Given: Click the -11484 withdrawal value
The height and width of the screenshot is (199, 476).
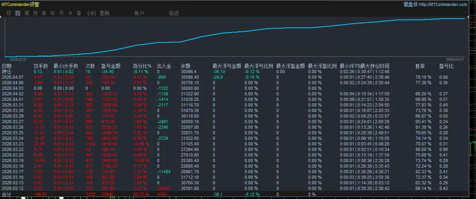Looking at the screenshot, I should tap(163, 172).
